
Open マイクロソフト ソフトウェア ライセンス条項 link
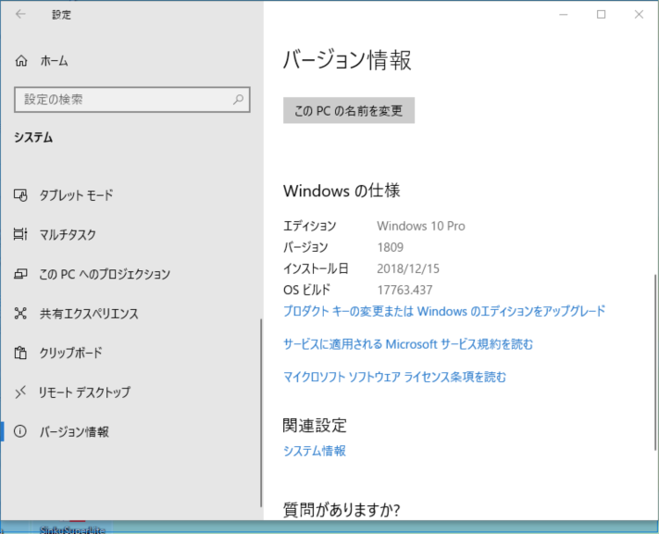pyautogui.click(x=394, y=377)
